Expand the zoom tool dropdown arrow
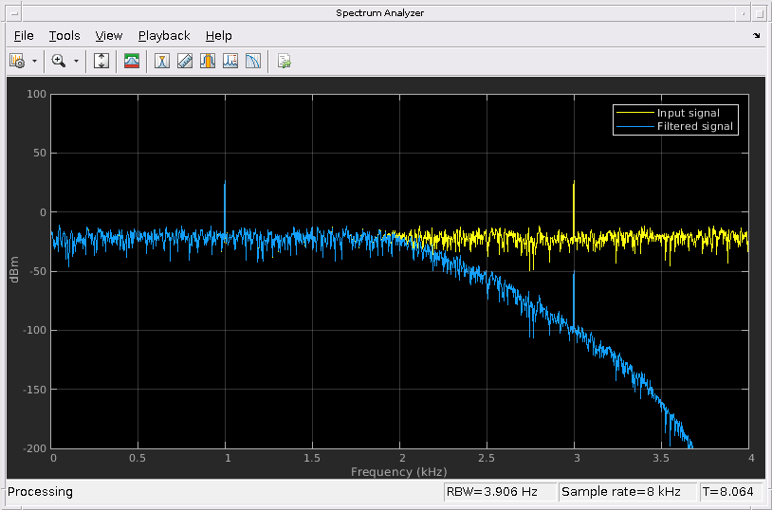 pos(76,61)
